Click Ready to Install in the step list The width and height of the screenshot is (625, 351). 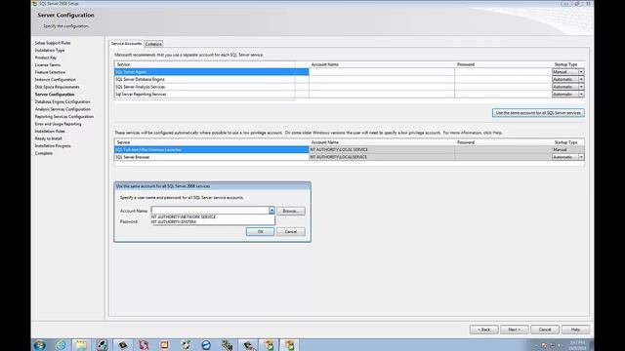(48, 138)
